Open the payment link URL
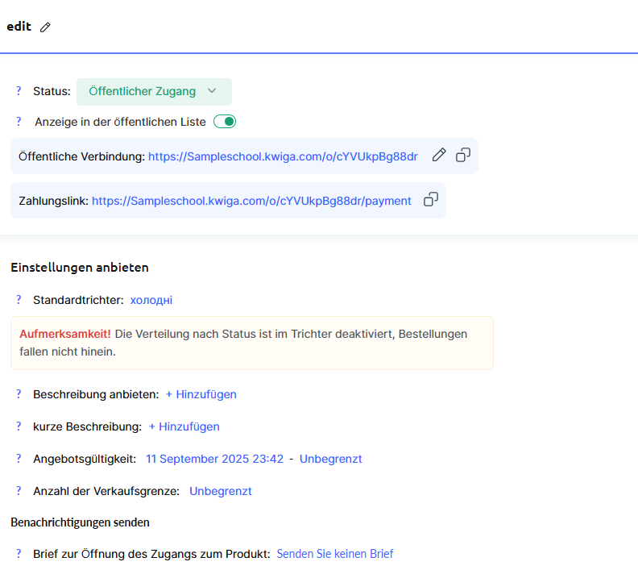Viewport: 638px width, 570px height. (x=251, y=201)
